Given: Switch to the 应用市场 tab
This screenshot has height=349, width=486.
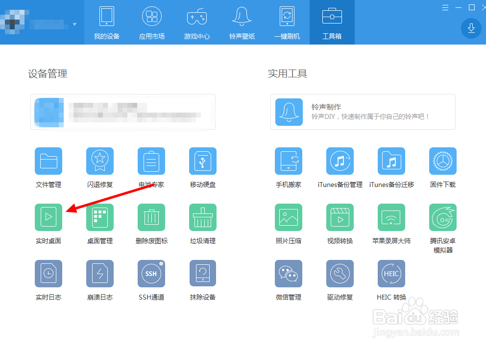Looking at the screenshot, I should [x=152, y=23].
